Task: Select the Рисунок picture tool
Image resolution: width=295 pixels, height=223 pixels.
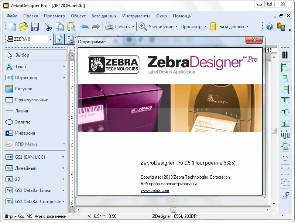Action: pyautogui.click(x=35, y=89)
